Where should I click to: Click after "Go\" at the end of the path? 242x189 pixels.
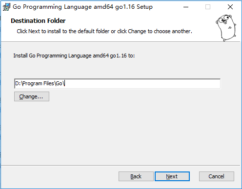click(65, 83)
